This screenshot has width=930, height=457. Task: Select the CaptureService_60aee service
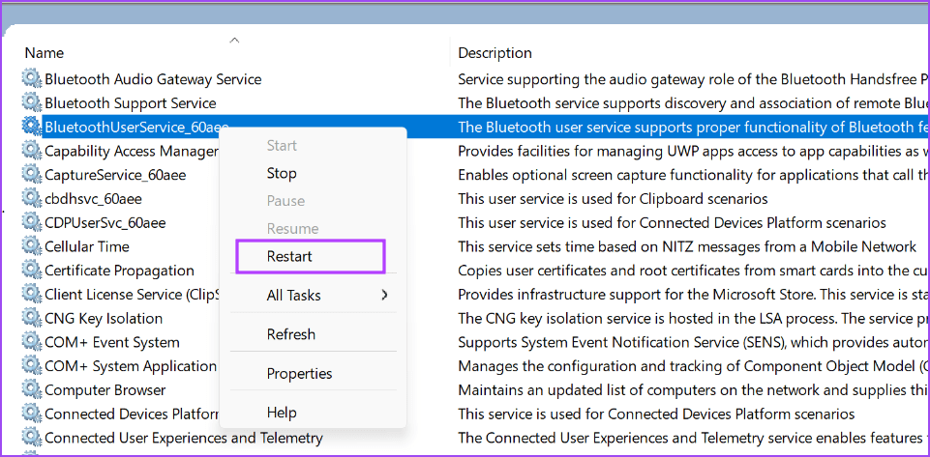(115, 175)
